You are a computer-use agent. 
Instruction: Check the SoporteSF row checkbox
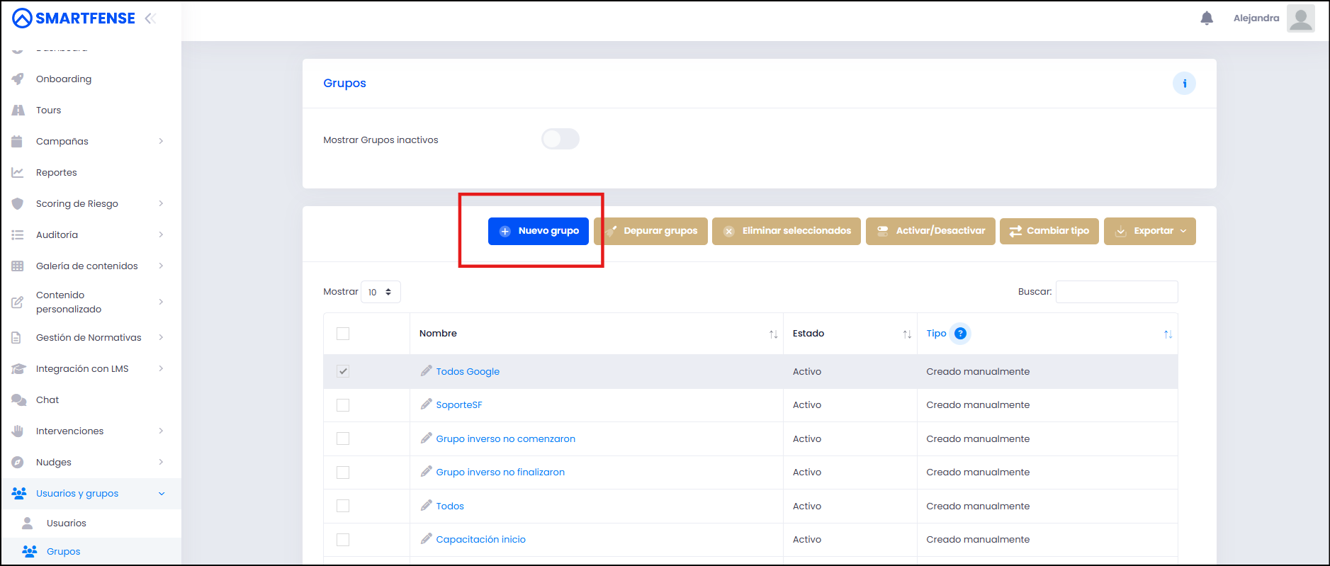343,405
